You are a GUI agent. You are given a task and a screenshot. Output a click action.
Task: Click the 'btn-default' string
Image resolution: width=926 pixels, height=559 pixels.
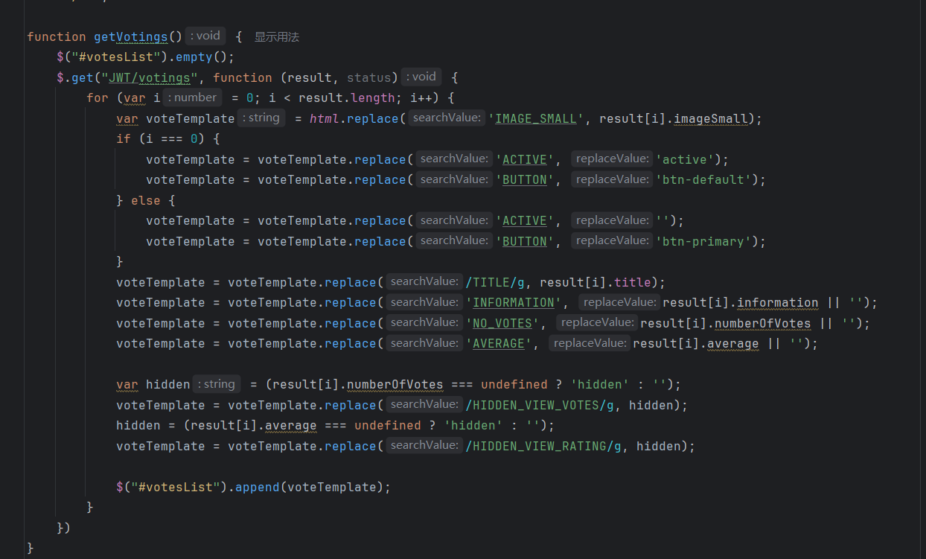[703, 179]
